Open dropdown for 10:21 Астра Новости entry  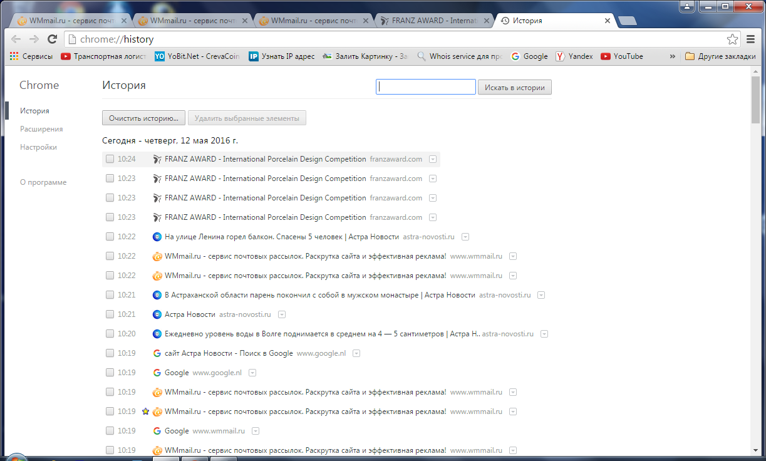282,314
